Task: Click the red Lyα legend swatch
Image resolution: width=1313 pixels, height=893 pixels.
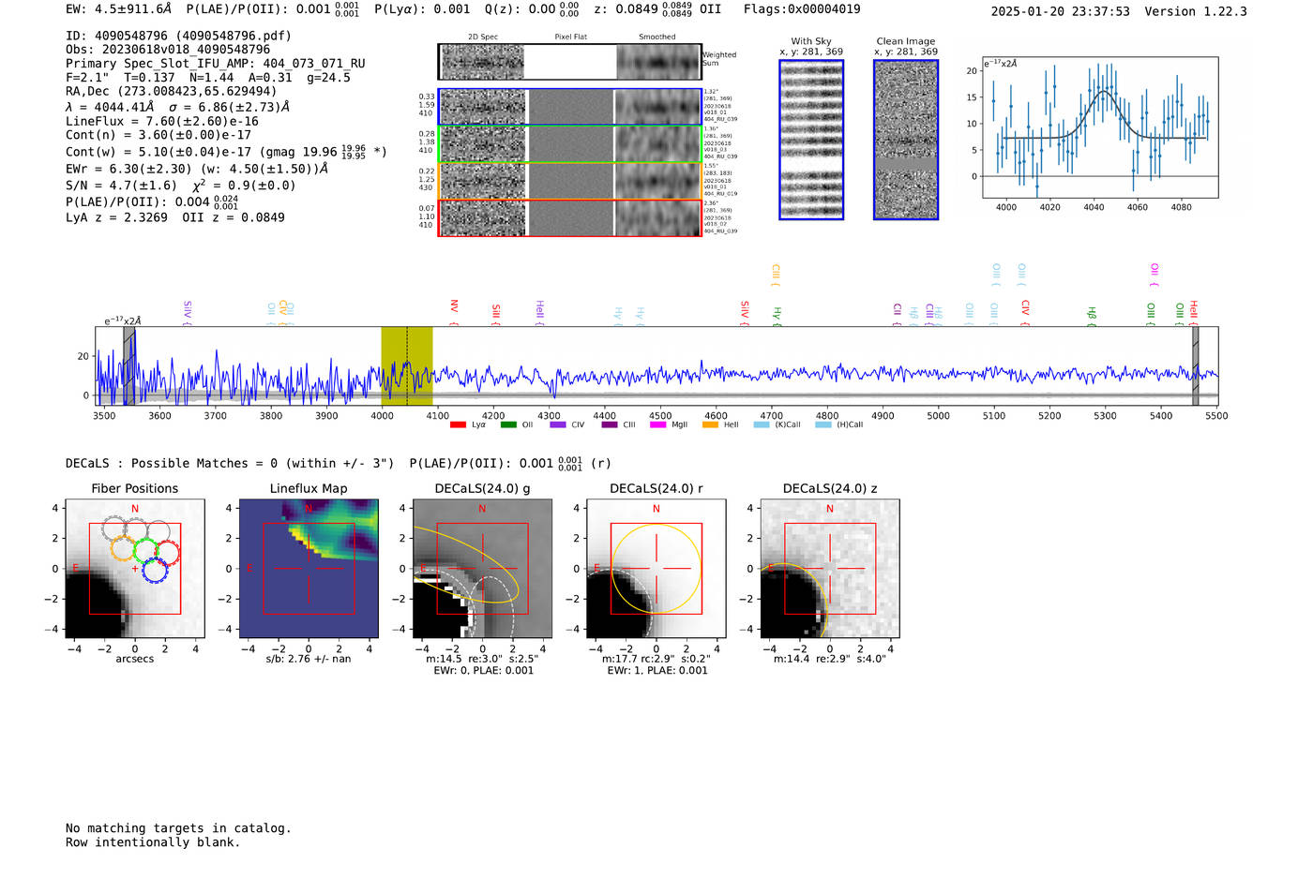Action: [x=458, y=424]
